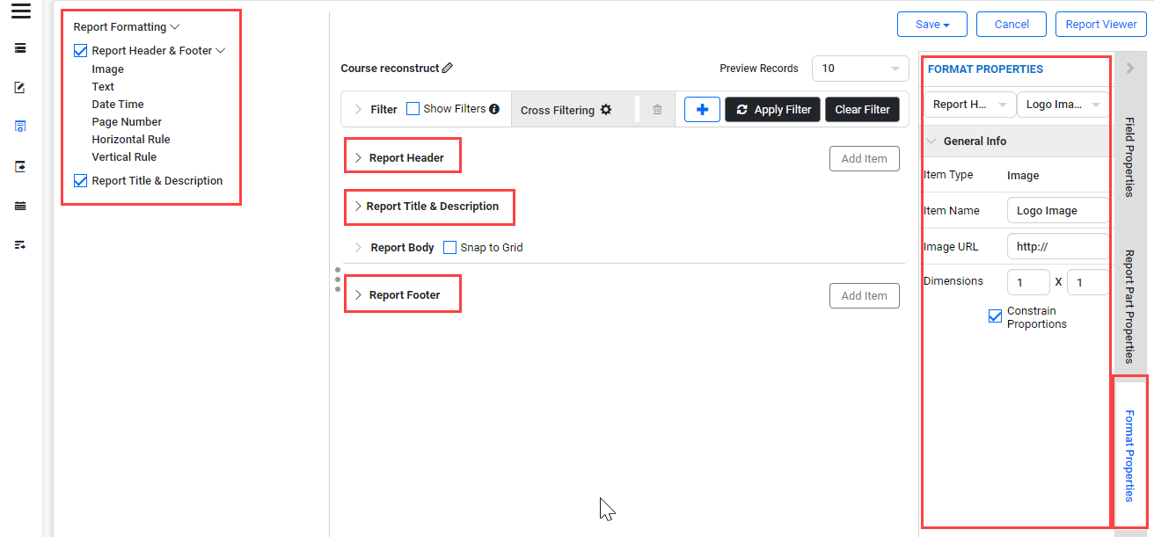Click the trash icon in filter bar
This screenshot has height=537, width=1154.
(657, 110)
